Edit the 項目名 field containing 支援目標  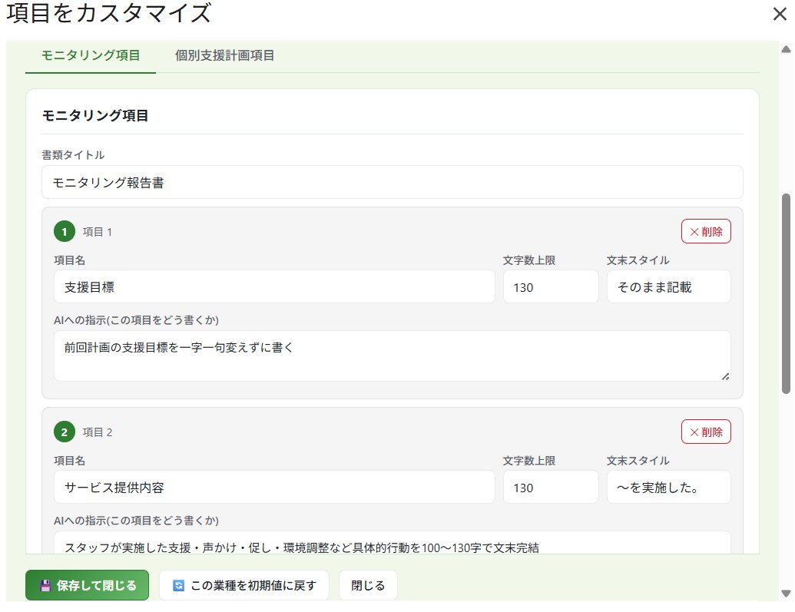[x=274, y=286]
